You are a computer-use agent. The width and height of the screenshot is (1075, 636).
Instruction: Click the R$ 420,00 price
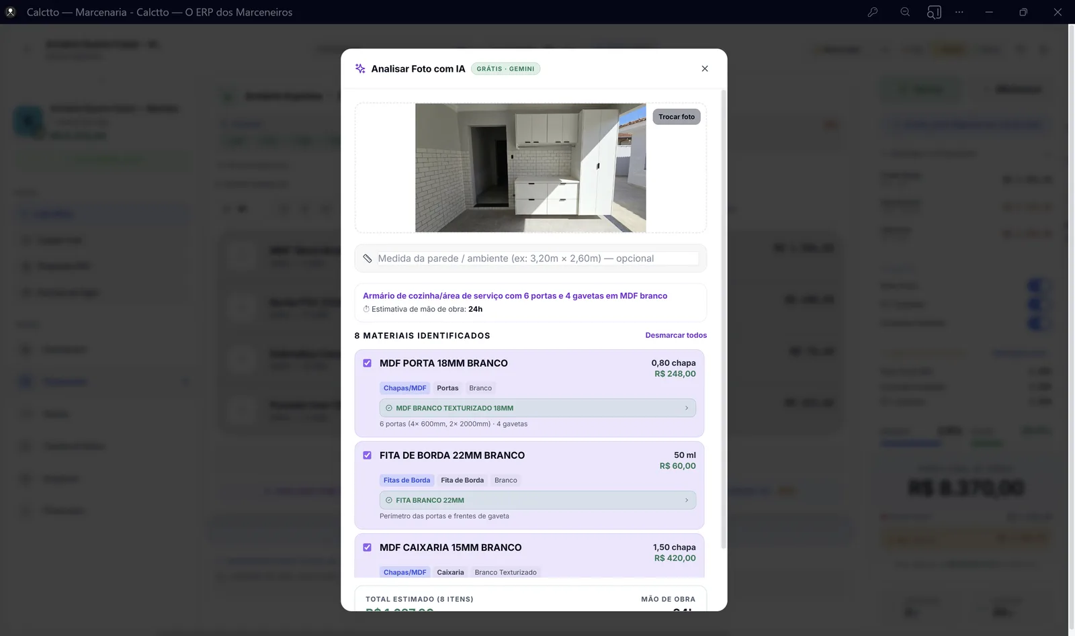(675, 558)
